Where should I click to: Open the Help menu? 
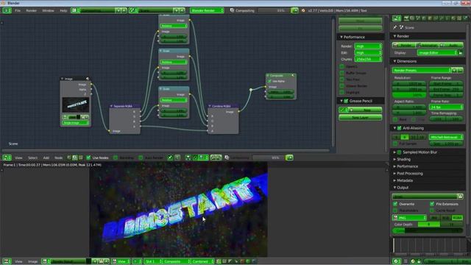(63, 10)
